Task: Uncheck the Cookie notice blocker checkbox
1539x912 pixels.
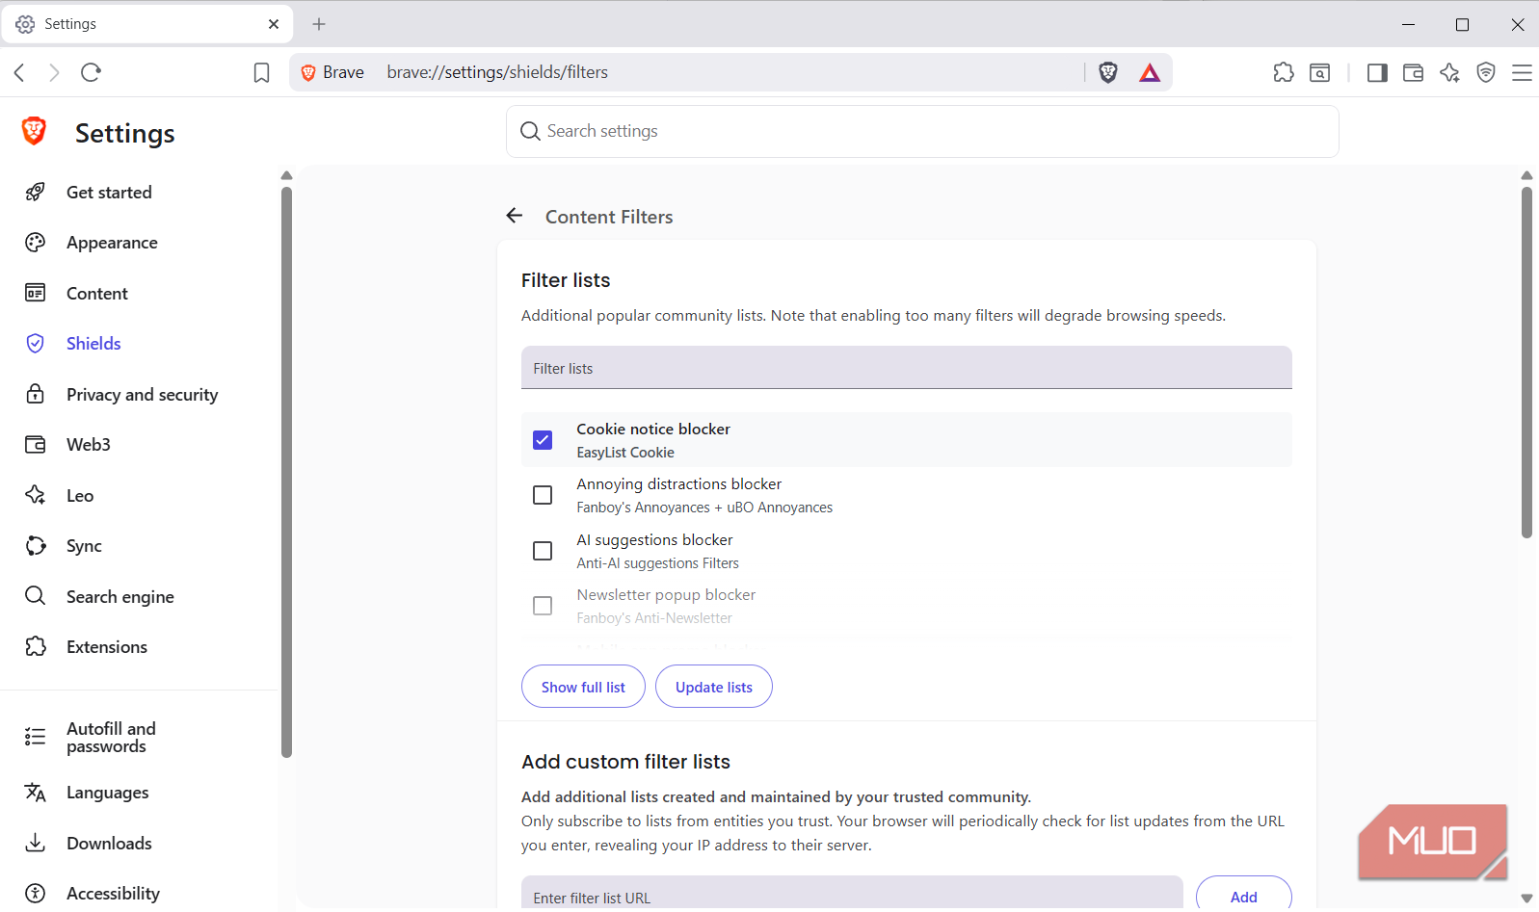Action: (x=543, y=440)
